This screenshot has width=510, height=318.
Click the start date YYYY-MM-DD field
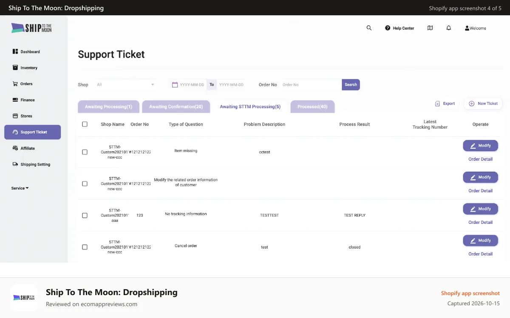(192, 85)
